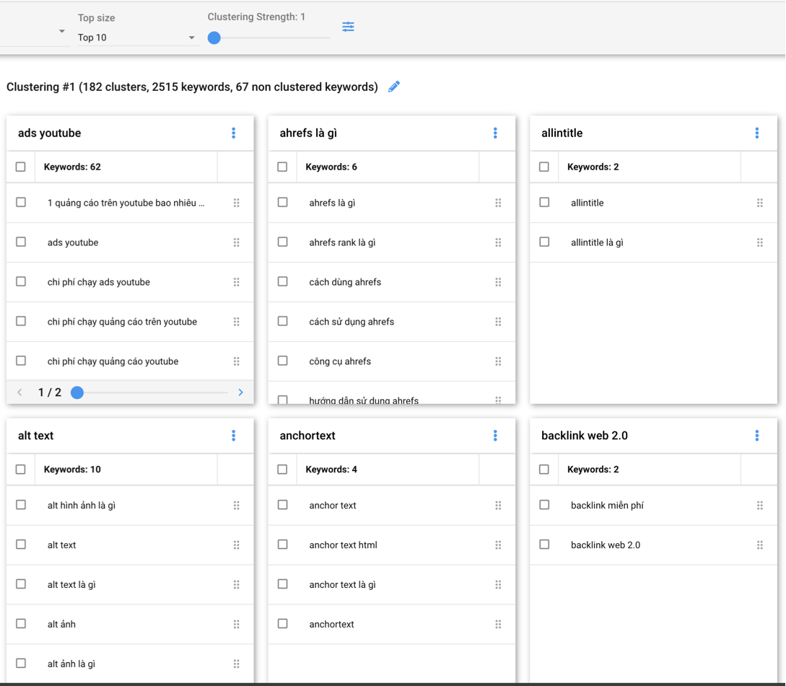Image resolution: width=786 pixels, height=686 pixels.
Task: Tick the 'Keywords: 2' checkbox in the allintitle cluster
Action: 544,167
